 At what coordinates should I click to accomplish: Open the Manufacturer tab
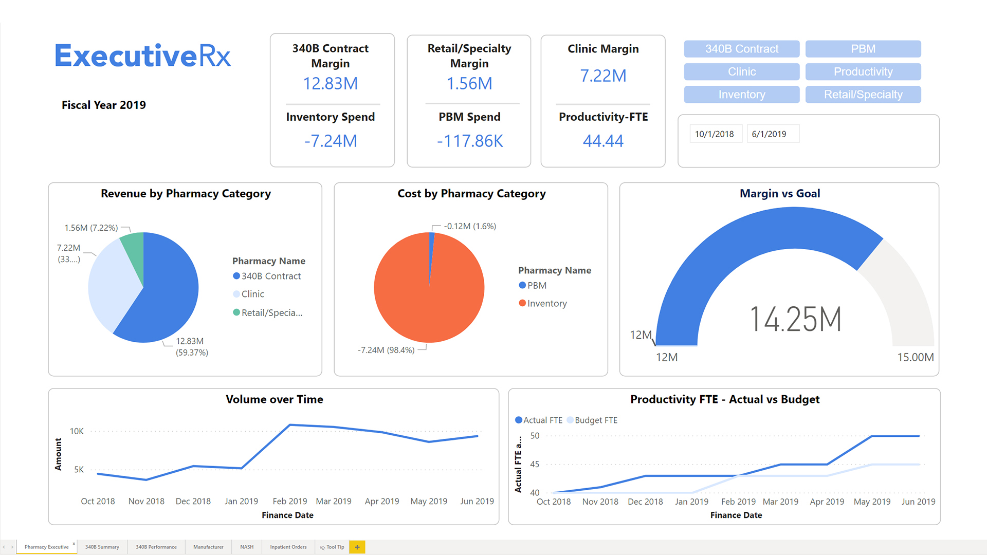[x=208, y=547]
